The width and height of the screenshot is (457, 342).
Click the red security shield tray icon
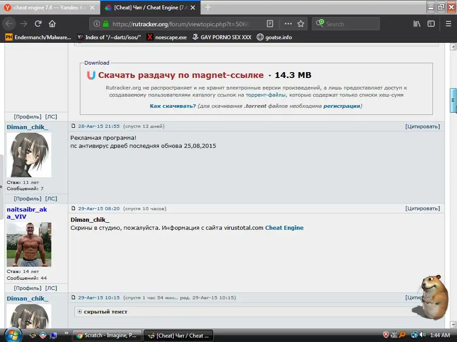[x=386, y=335]
